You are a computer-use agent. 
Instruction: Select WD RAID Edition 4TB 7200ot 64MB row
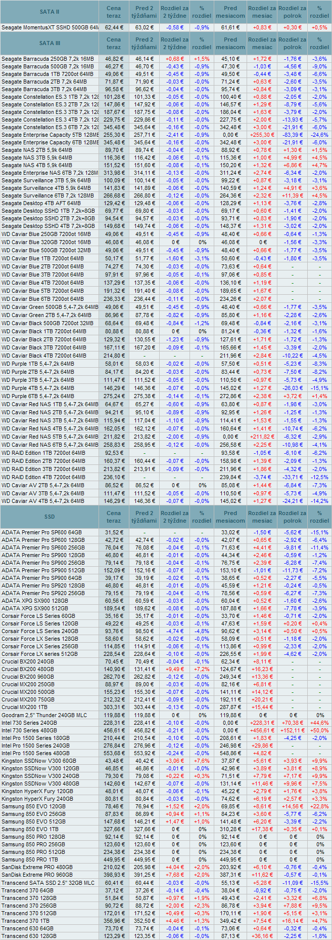pos(166,477)
